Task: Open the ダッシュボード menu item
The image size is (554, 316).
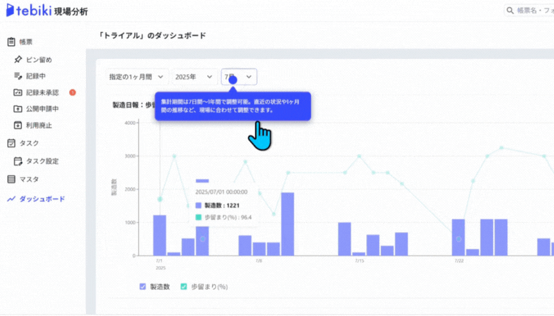Action: [40, 199]
